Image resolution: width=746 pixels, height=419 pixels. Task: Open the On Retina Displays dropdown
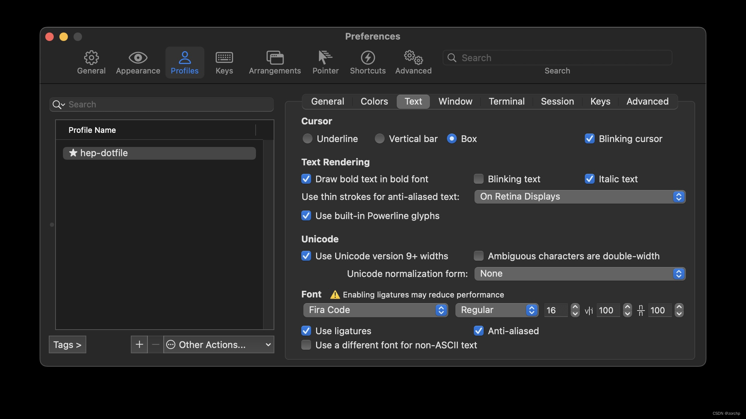(579, 197)
